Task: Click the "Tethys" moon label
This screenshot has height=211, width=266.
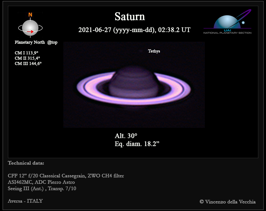Action: click(x=154, y=51)
